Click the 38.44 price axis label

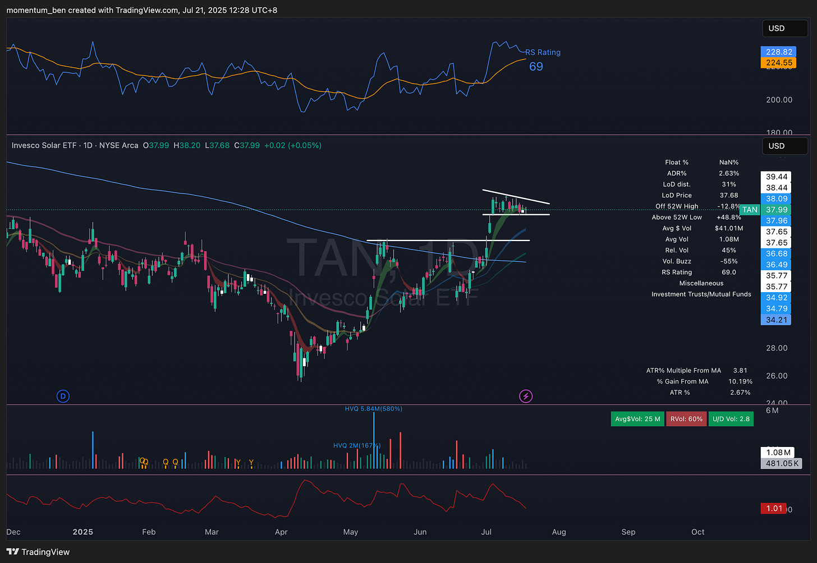coord(777,188)
